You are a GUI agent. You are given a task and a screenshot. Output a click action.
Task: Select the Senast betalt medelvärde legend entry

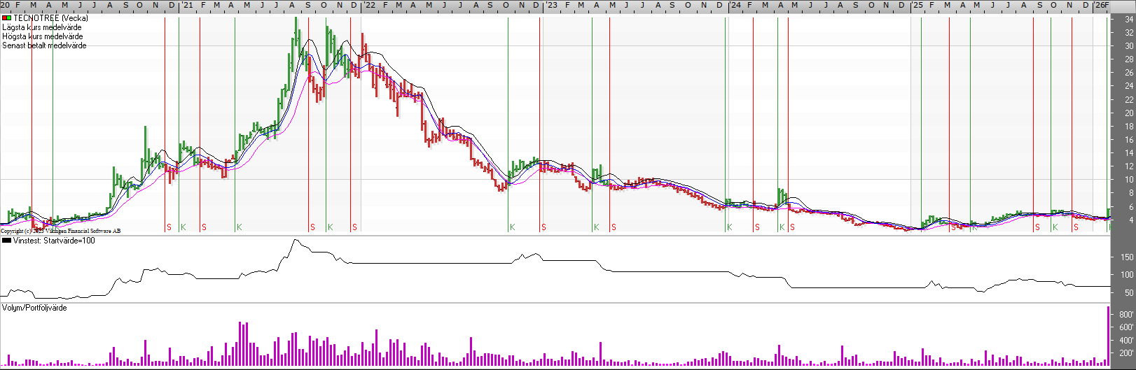pos(44,45)
